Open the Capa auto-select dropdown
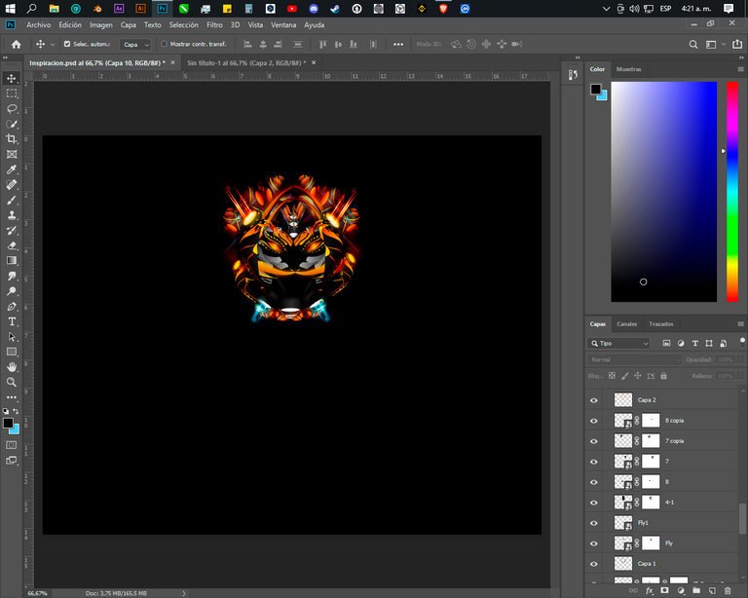 click(135, 45)
